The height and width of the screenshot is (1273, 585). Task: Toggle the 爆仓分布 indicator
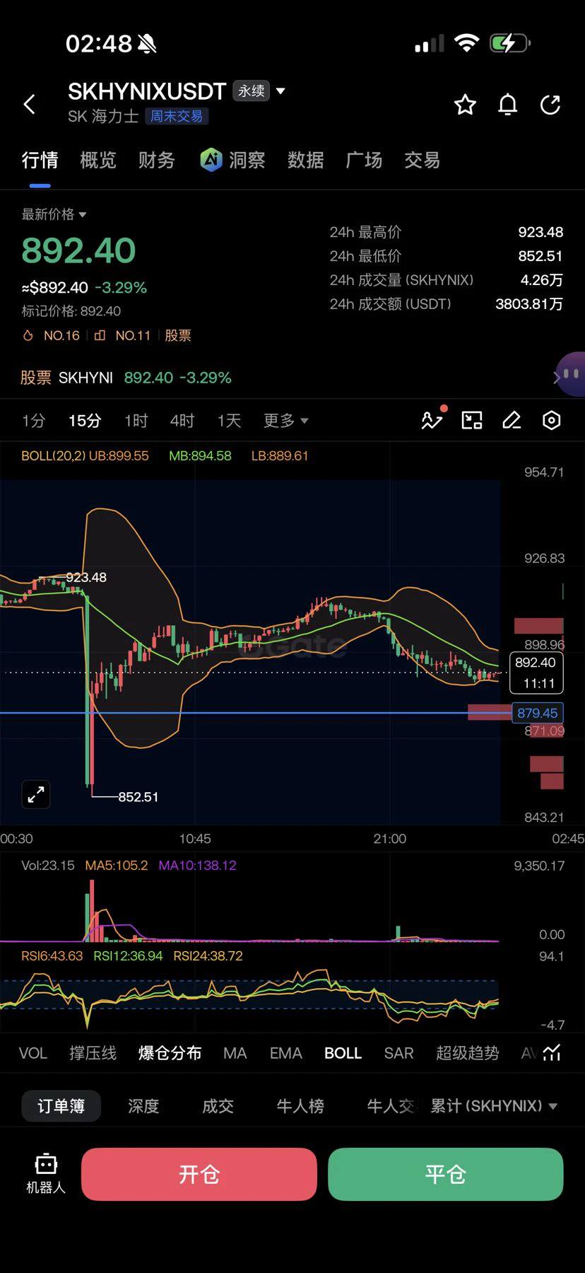(x=170, y=1053)
